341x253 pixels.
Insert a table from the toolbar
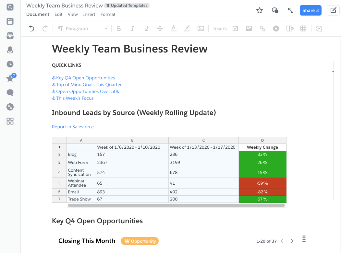coord(303,29)
